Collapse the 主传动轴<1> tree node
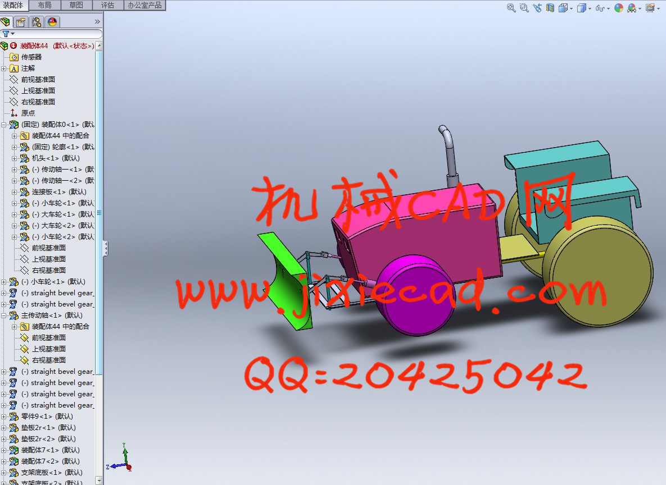This screenshot has height=485, width=666. (4, 315)
